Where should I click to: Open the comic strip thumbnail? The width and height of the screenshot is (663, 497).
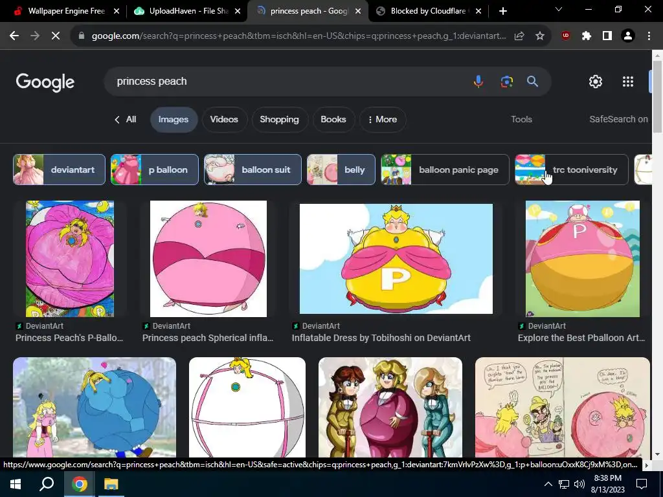(x=563, y=408)
